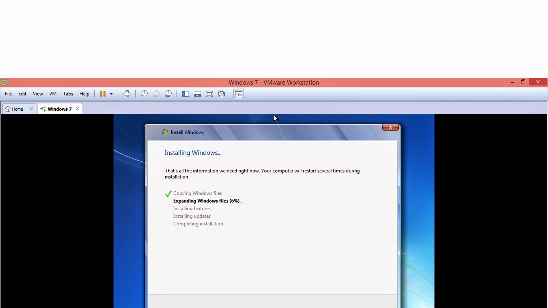Screen dimensions: 548x308
Task: Click 'Installing updates' step text
Action: pos(192,216)
